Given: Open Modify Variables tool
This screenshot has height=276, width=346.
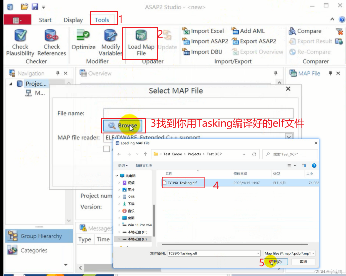Looking at the screenshot, I should [x=111, y=43].
